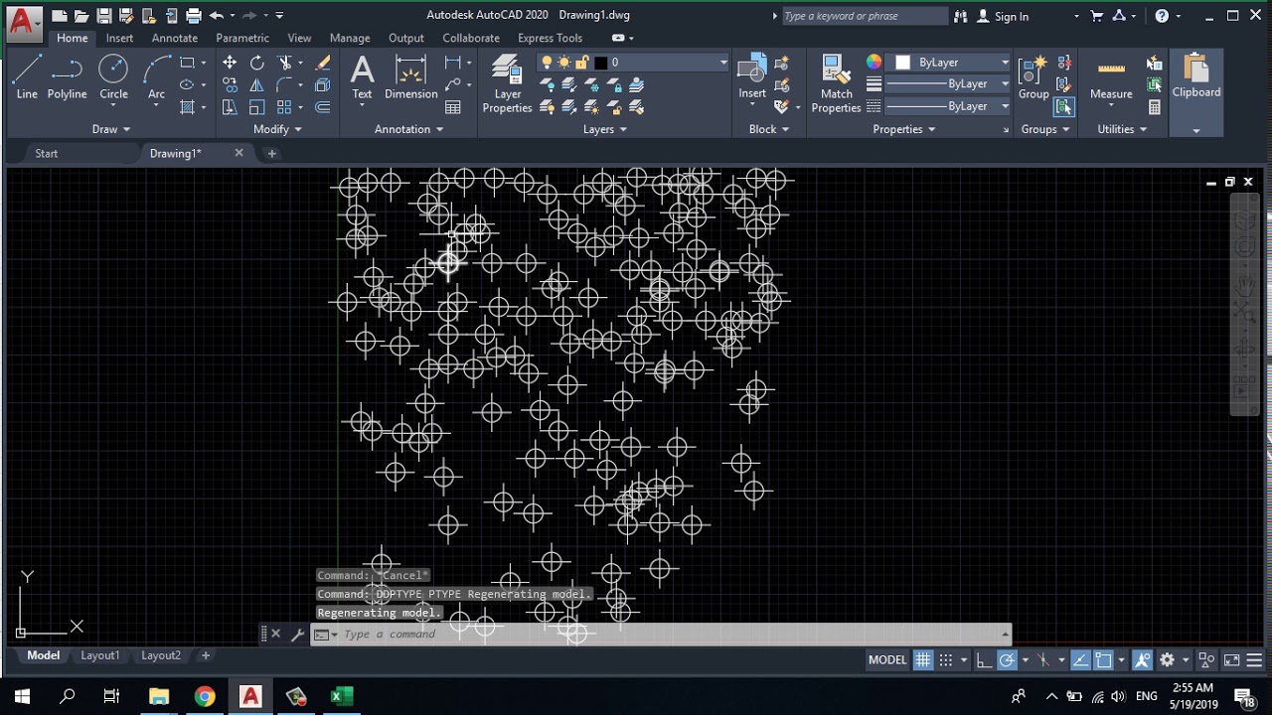This screenshot has height=715, width=1272.
Task: Toggle 2D Object snap in status bar
Action: [1103, 659]
